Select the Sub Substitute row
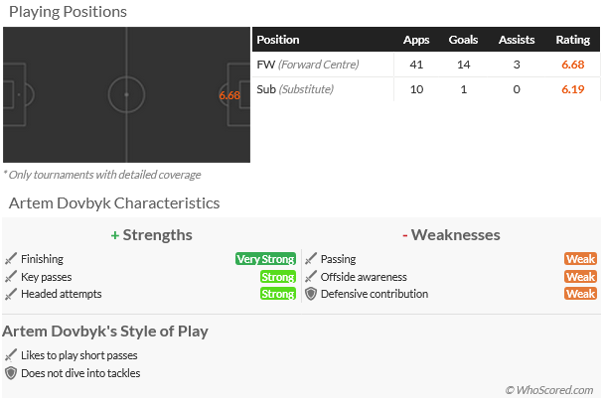The image size is (603, 399). [x=426, y=89]
